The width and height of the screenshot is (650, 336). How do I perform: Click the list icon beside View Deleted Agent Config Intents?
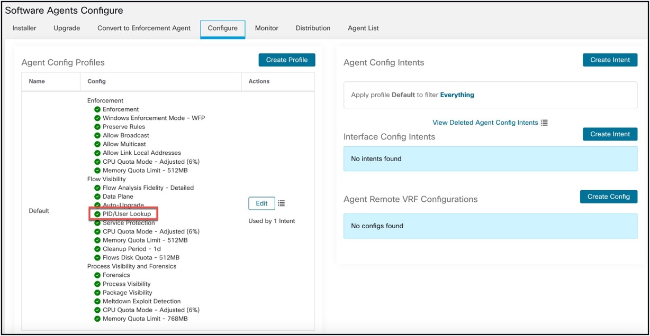544,122
